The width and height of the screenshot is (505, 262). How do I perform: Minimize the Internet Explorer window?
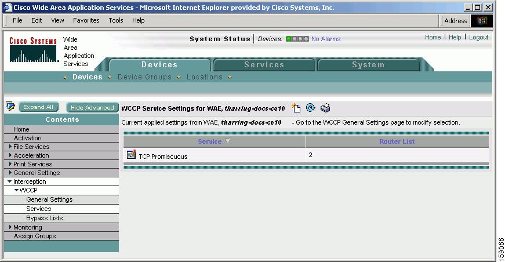pyautogui.click(x=468, y=7)
